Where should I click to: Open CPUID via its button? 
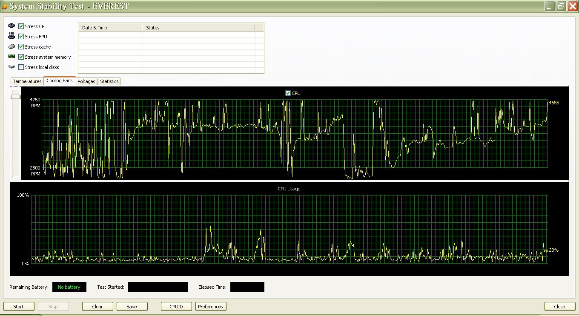point(176,307)
